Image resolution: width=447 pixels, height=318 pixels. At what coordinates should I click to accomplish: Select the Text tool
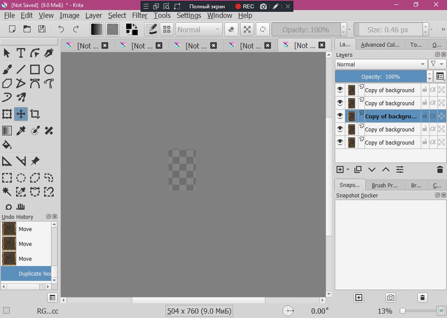pyautogui.click(x=21, y=53)
